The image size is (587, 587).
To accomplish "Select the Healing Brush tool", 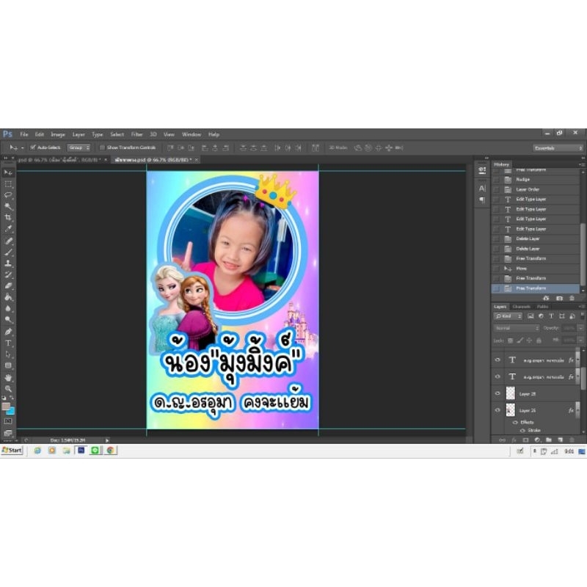I will pyautogui.click(x=8, y=241).
